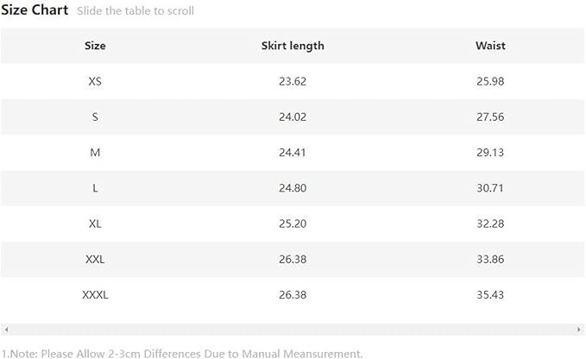Click the manual measurement note text
The width and height of the screenshot is (586, 359).
coord(182,352)
